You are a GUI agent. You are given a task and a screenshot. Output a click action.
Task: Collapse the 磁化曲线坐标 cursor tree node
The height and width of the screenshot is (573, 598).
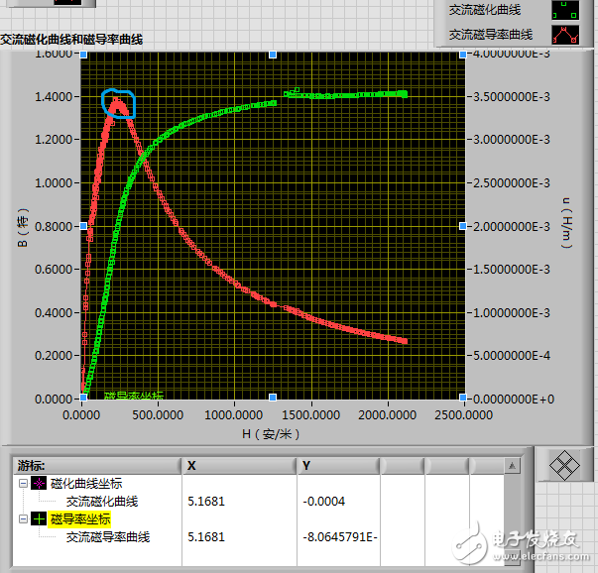pyautogui.click(x=23, y=484)
